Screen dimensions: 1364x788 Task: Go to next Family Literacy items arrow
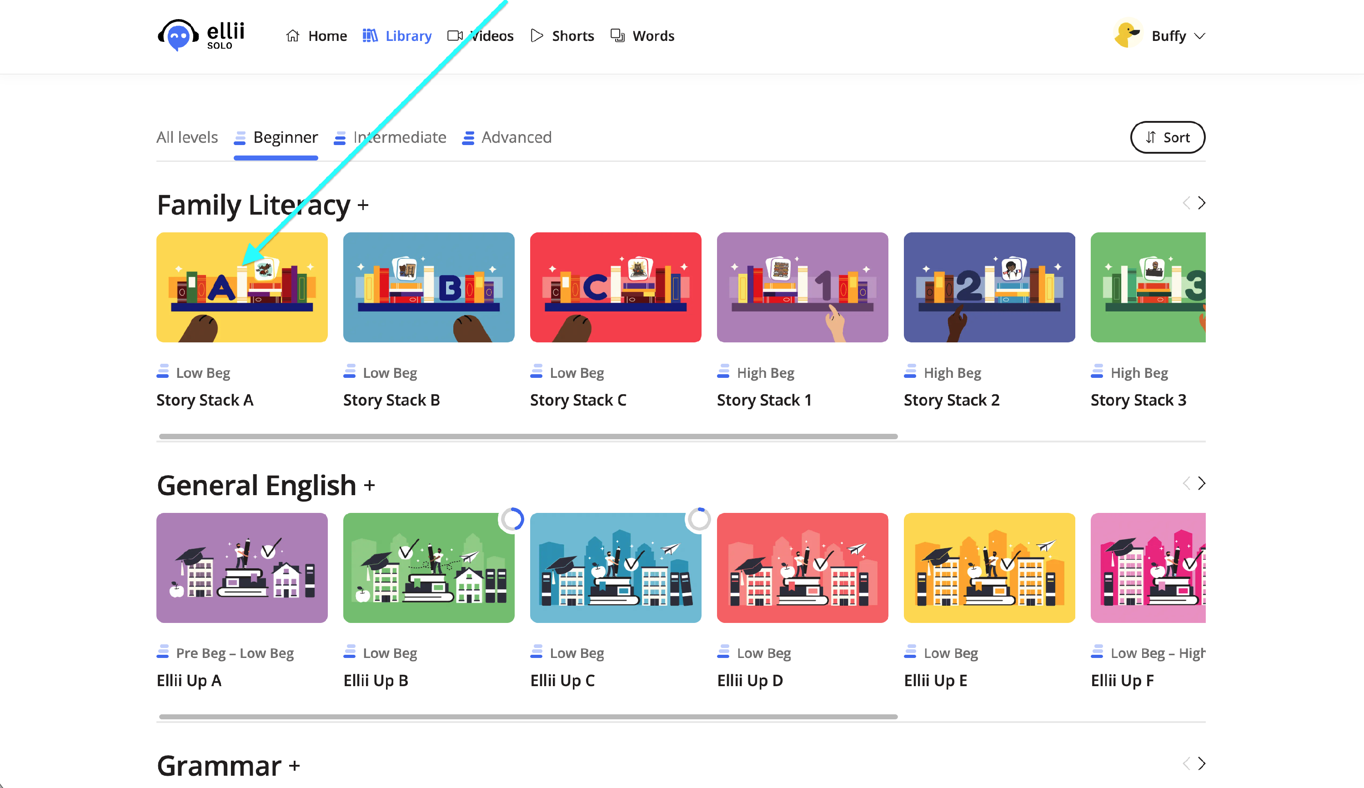coord(1202,203)
